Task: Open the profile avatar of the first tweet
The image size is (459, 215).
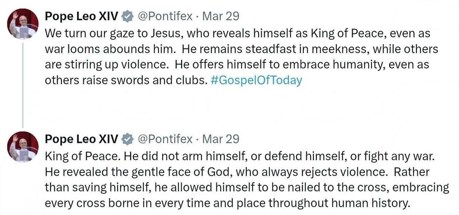Action: 22,23
